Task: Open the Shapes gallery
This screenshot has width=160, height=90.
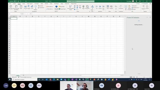Action: click(29, 7)
